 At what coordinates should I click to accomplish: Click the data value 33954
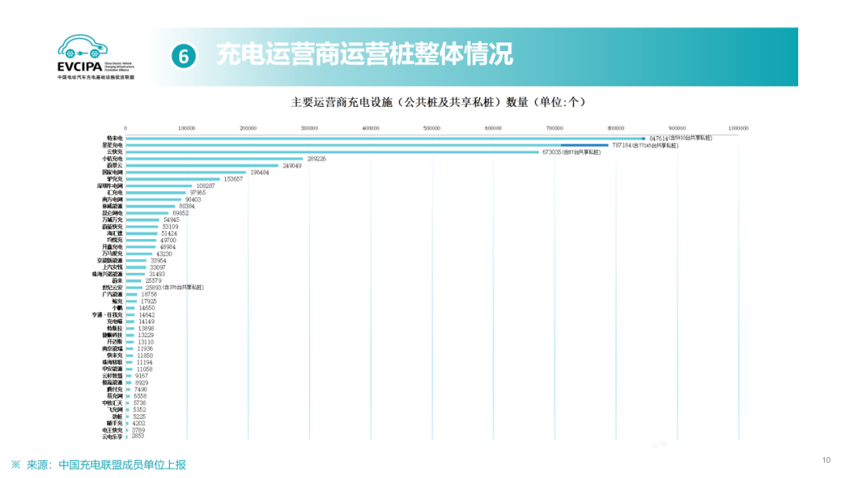158,260
